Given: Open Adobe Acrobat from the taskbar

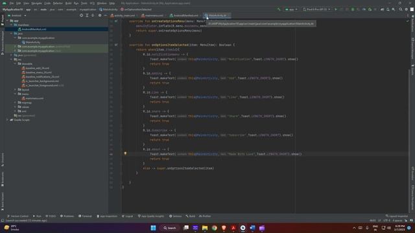Looking at the screenshot, I should click(233, 228).
